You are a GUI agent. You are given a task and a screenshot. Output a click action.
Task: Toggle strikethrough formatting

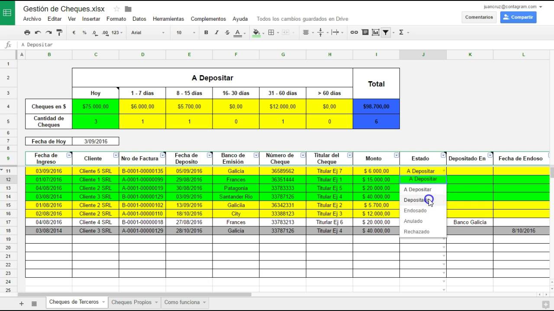pyautogui.click(x=227, y=32)
